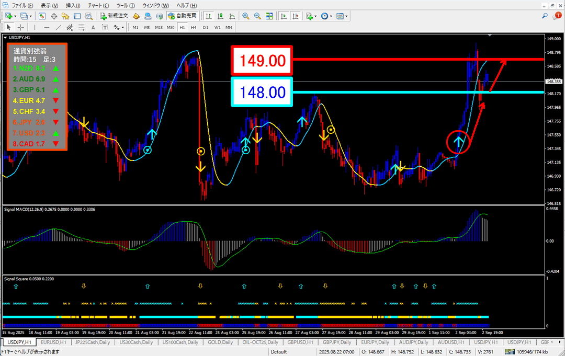Open the USDJPY,H1 chart title triangle menu
This screenshot has height=356, width=565.
click(x=5, y=38)
